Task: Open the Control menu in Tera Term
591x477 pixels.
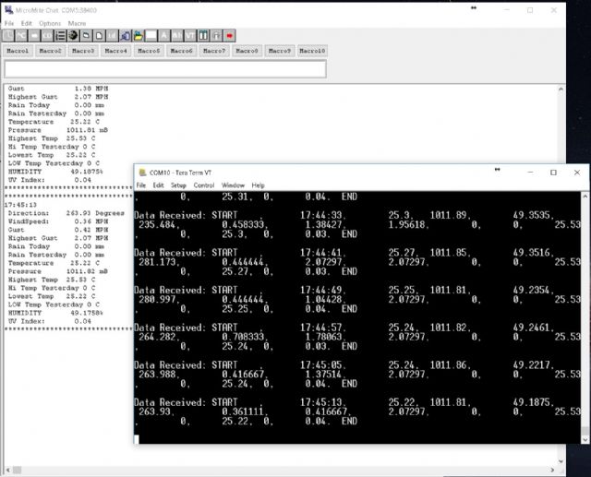Action: tap(204, 185)
